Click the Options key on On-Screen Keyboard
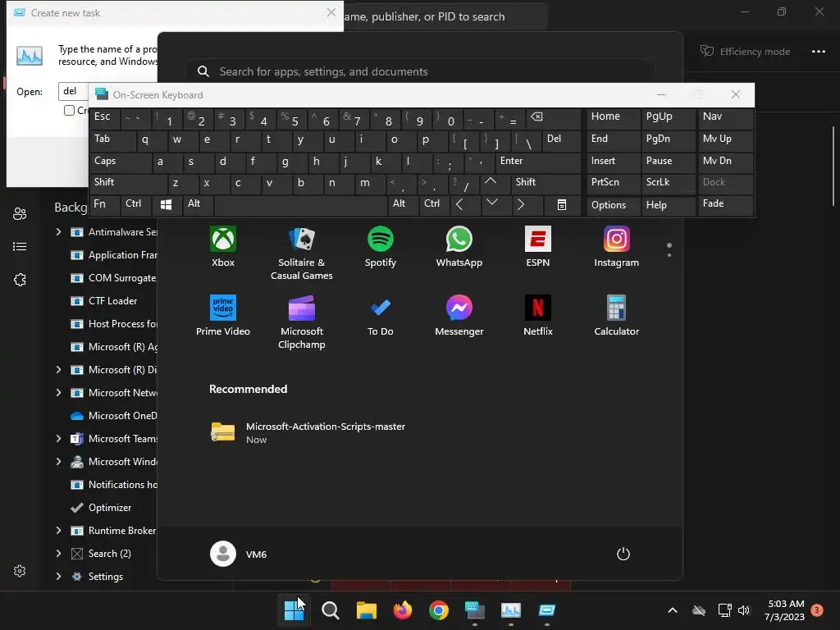 614,205
